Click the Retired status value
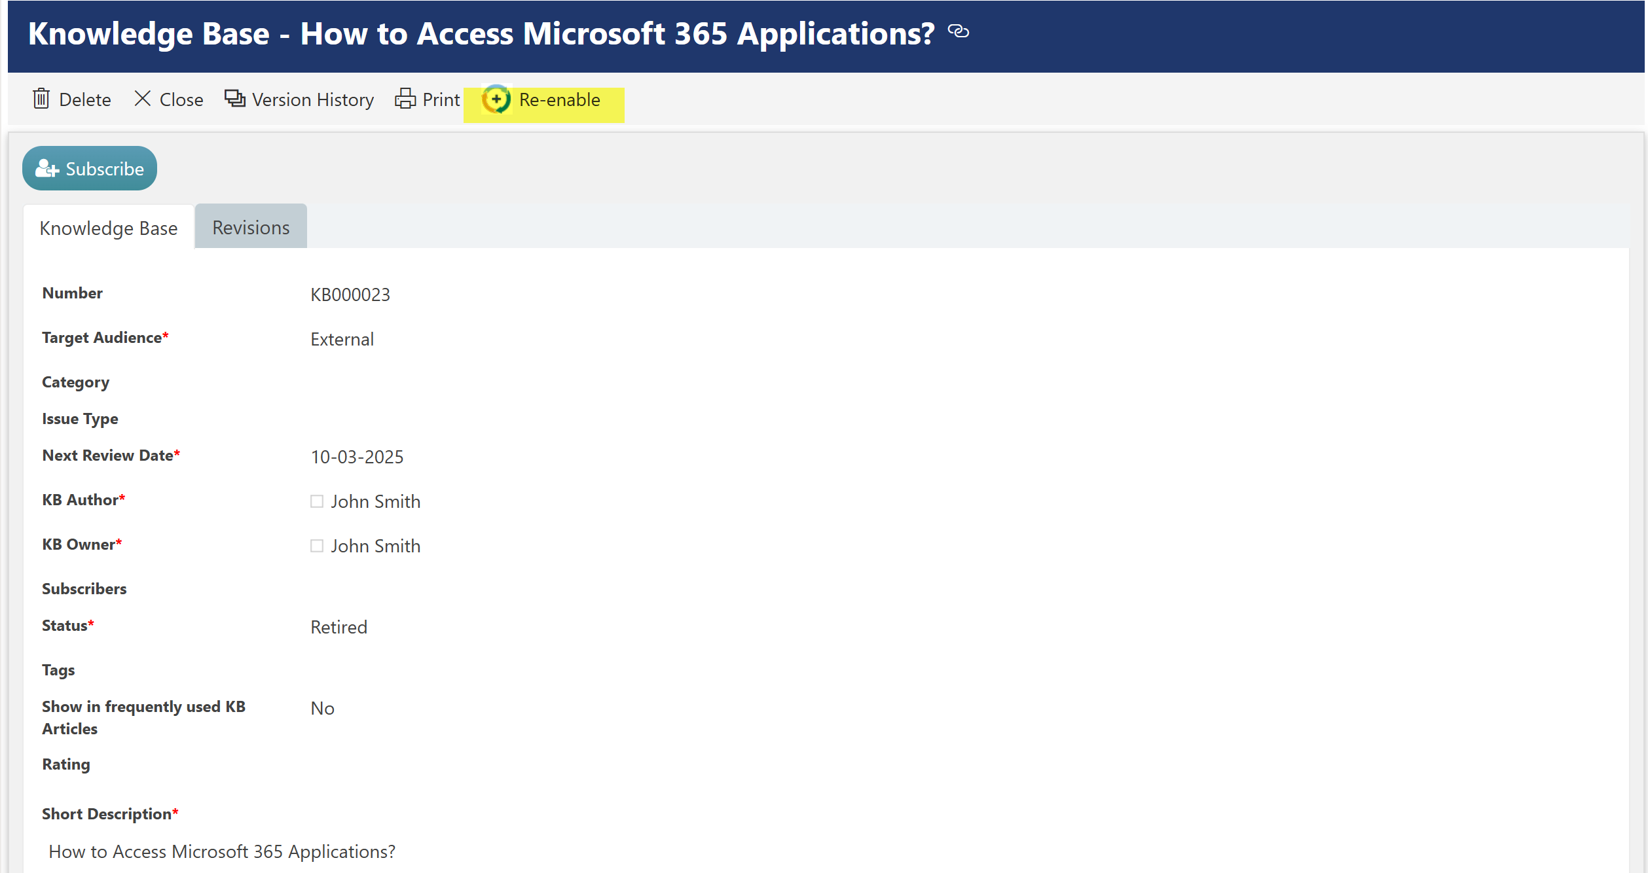1648x873 pixels. 339,627
